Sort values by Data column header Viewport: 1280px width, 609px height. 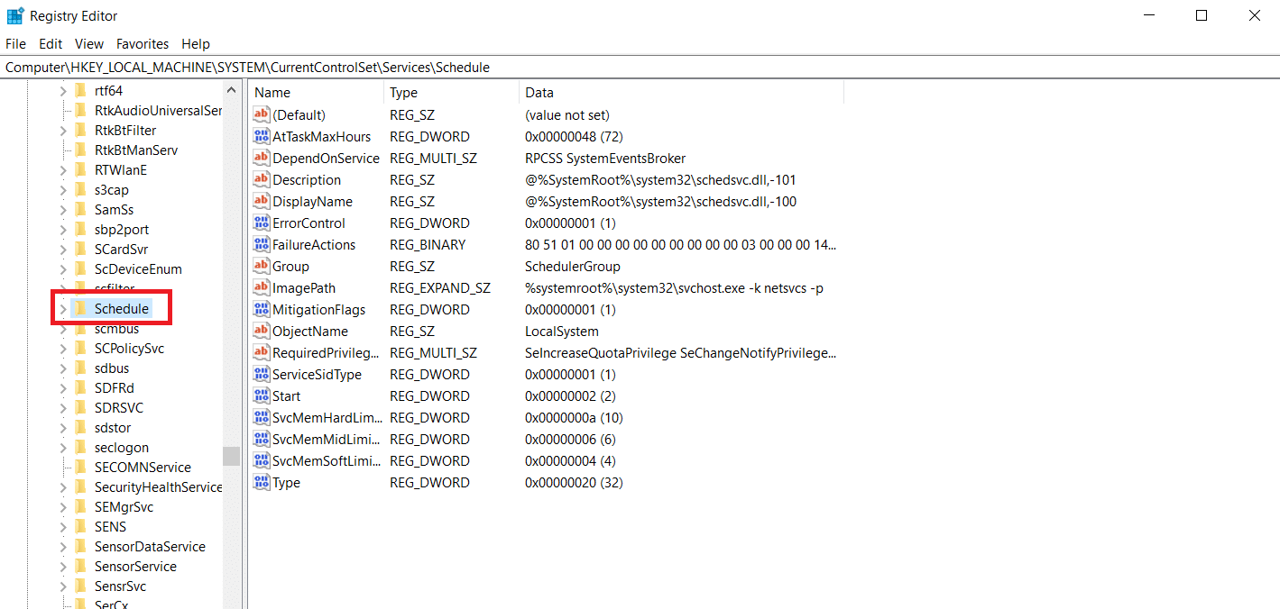[x=682, y=93]
